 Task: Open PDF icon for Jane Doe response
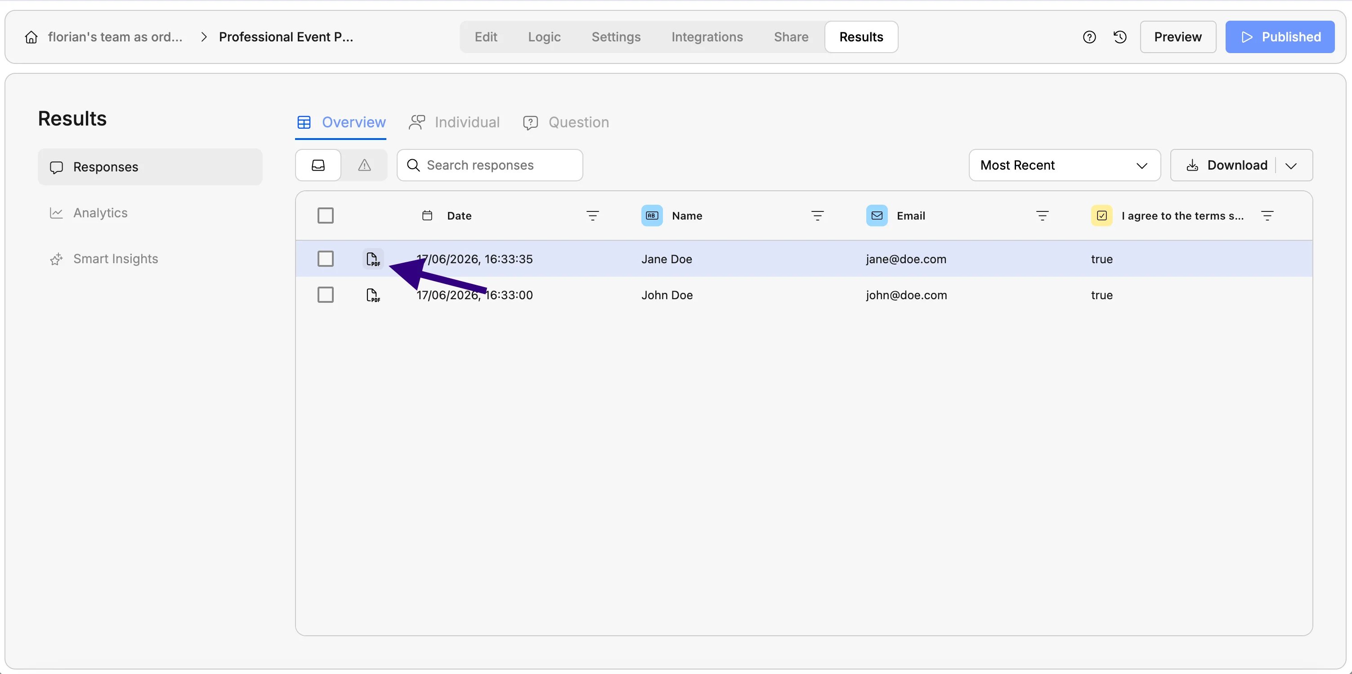(x=373, y=259)
